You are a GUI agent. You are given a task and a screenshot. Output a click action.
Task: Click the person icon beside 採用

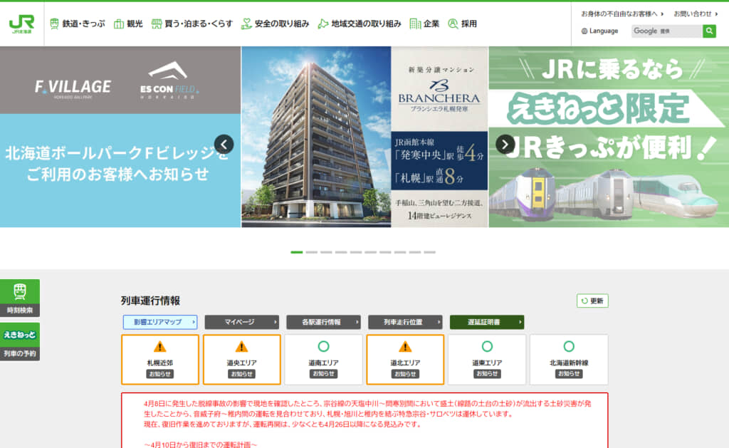click(x=453, y=24)
